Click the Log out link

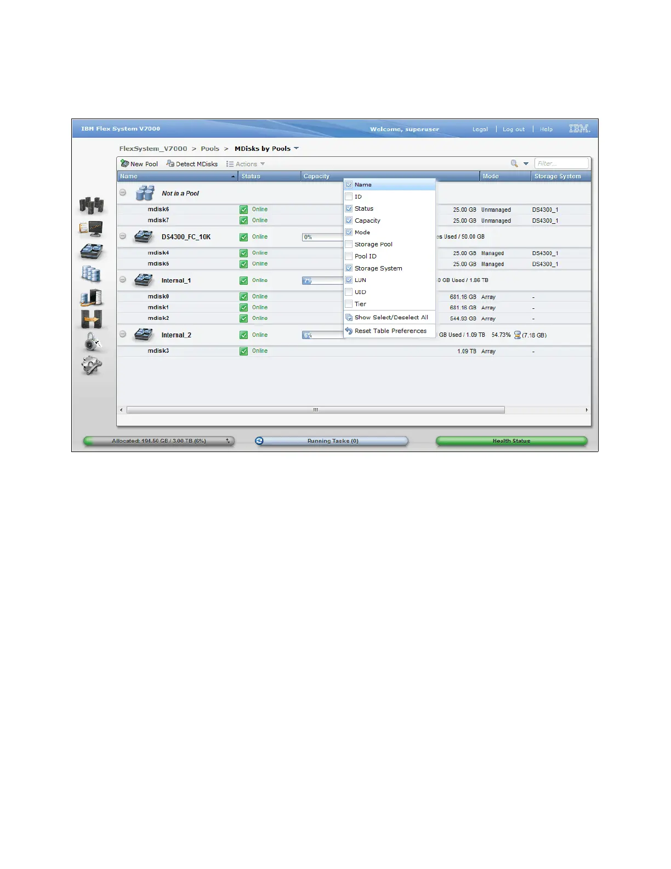point(514,129)
